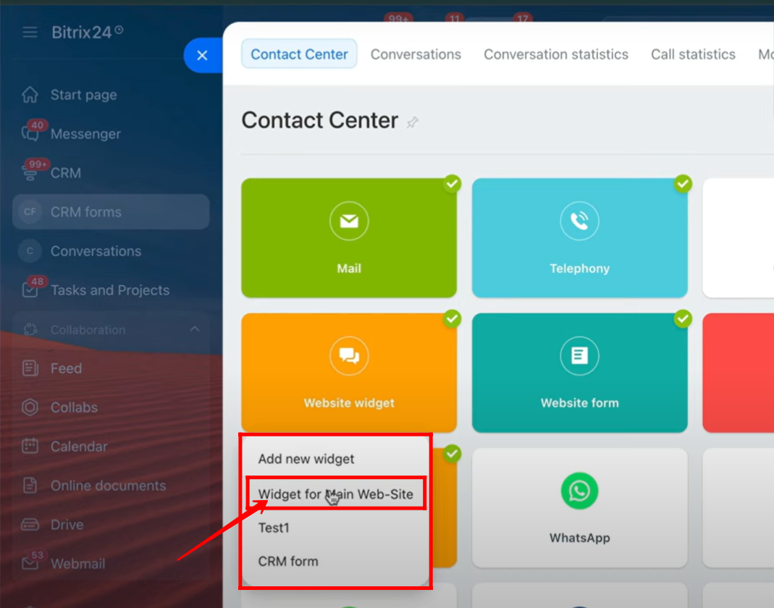This screenshot has width=774, height=608.
Task: Open the Conversation statistics tab
Action: 556,54
